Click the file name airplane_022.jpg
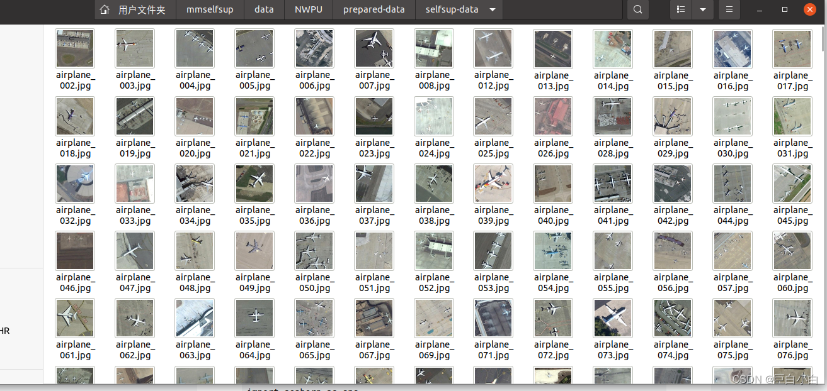This screenshot has width=827, height=391. [x=314, y=148]
